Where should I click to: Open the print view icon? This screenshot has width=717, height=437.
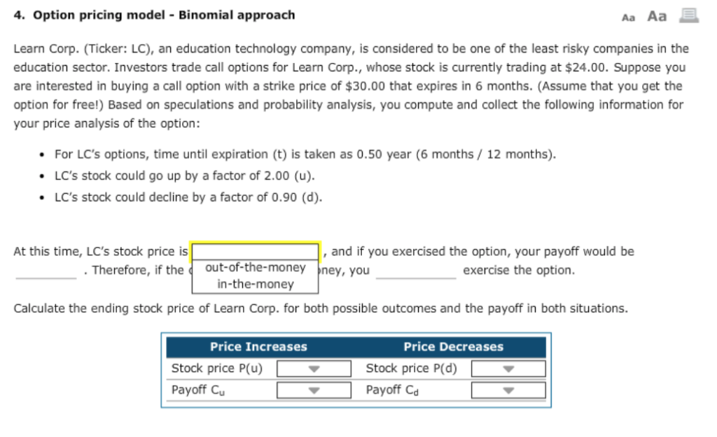(x=688, y=15)
